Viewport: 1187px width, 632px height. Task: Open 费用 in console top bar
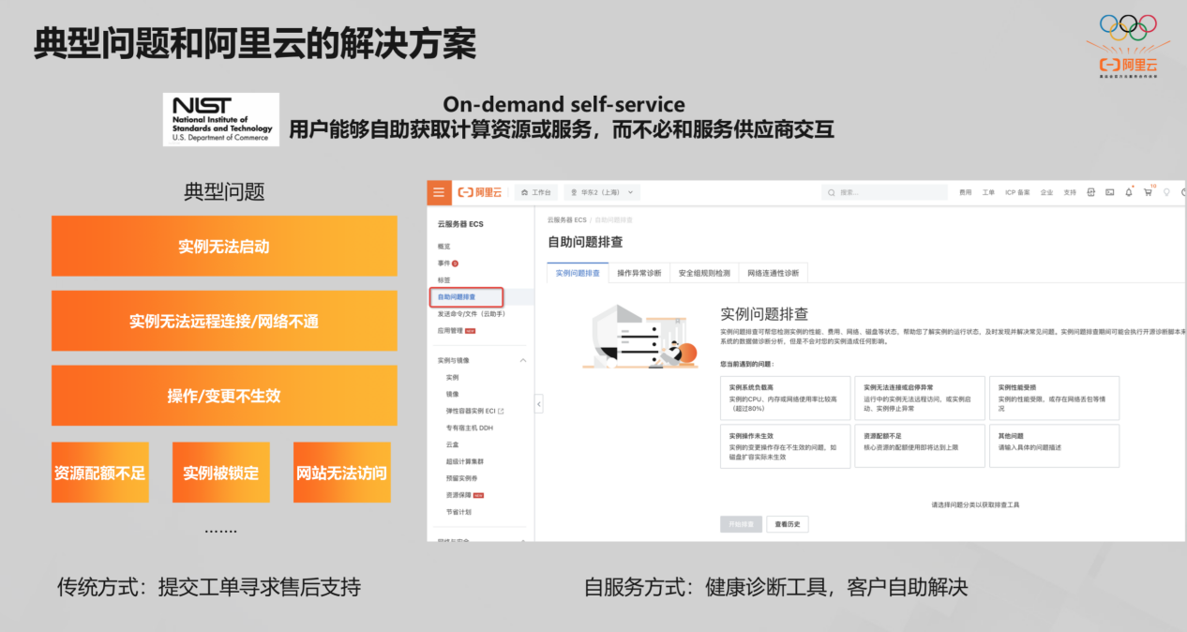[966, 192]
